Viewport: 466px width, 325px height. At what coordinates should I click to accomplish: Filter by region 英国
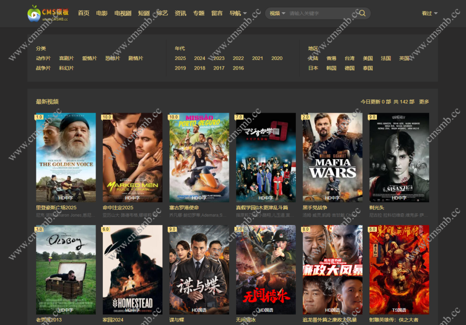tap(404, 58)
